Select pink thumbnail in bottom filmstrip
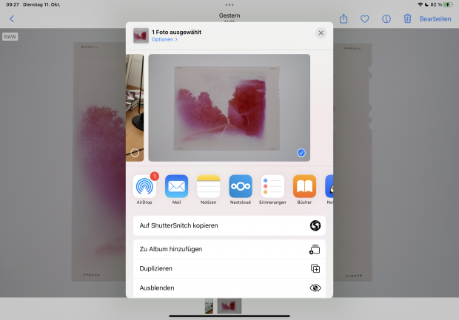 pos(229,305)
